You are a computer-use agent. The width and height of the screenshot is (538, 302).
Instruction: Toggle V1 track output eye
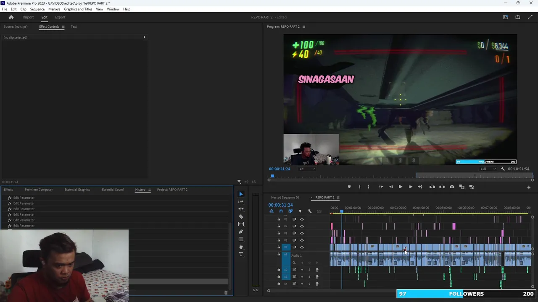click(x=301, y=247)
